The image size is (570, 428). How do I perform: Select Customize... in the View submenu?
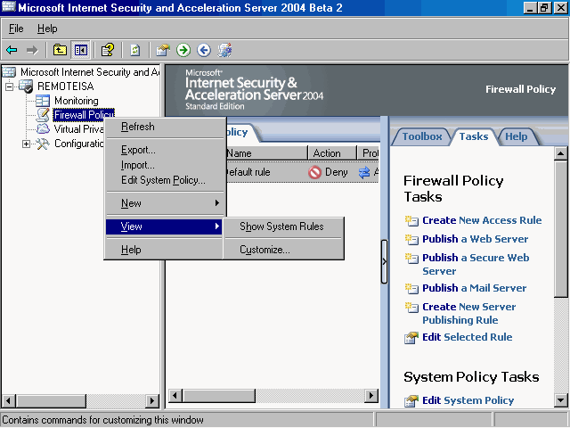[x=265, y=250]
